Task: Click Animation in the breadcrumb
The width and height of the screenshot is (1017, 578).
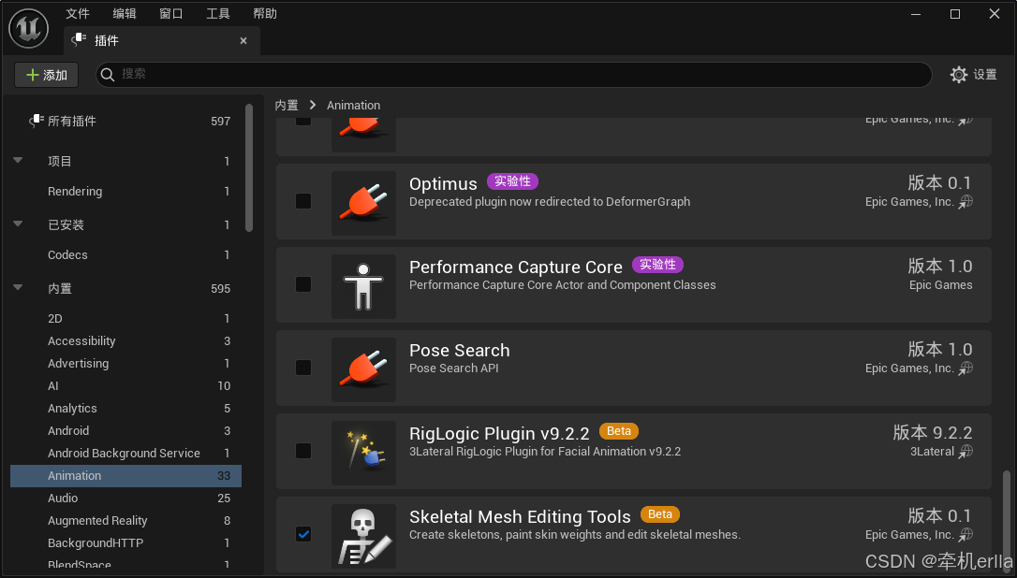Action: 353,105
